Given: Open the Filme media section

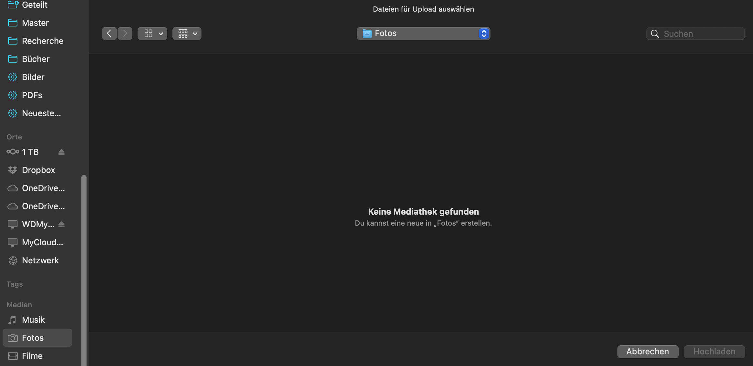Looking at the screenshot, I should (32, 356).
